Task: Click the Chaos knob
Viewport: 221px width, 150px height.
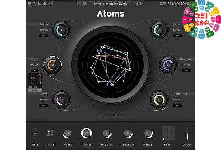Action: (62, 30)
